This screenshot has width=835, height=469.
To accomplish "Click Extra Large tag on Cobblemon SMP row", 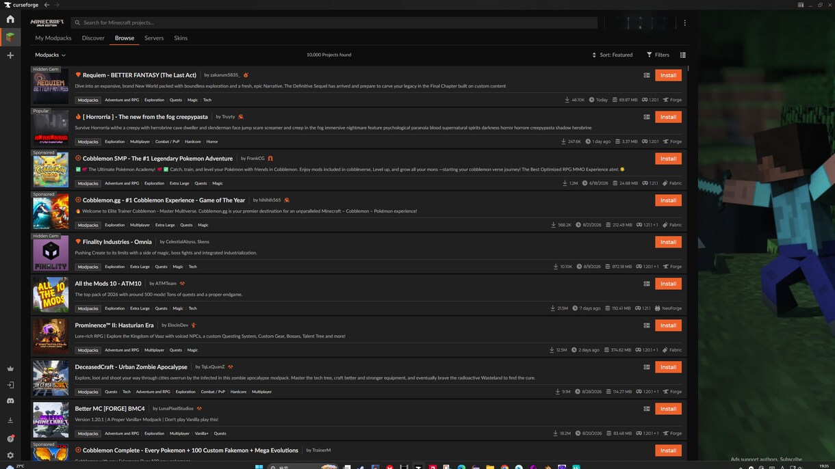I will (x=179, y=183).
